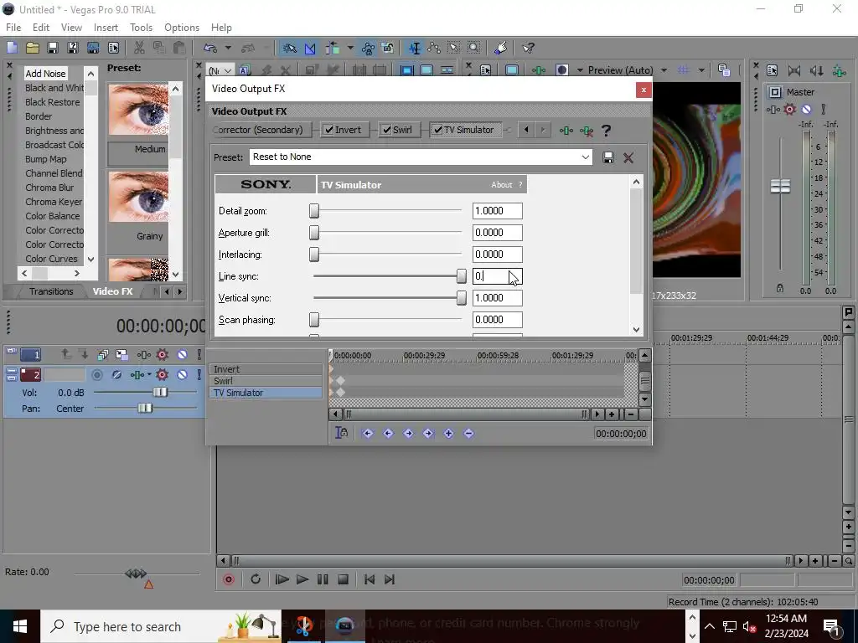Open the Undo history dropdown arrow
858x643 pixels.
228,48
